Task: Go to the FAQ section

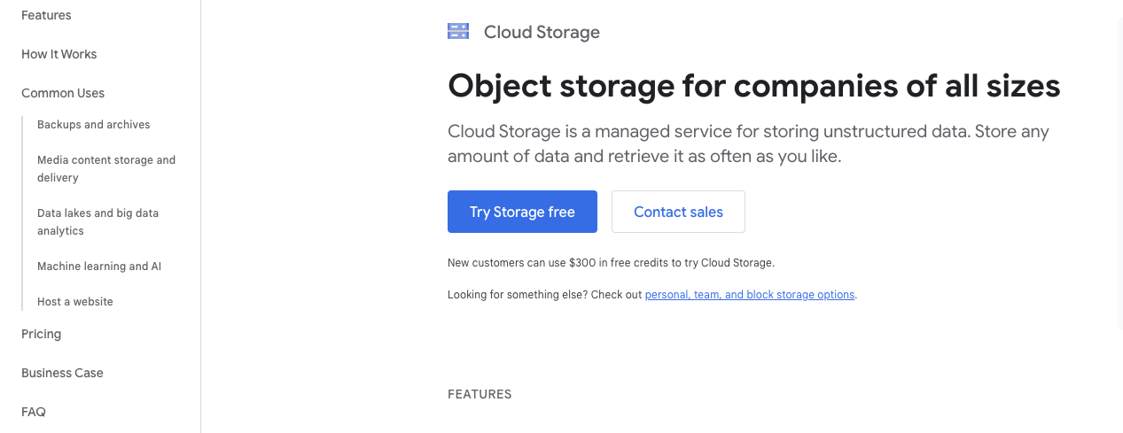Action: pyautogui.click(x=34, y=412)
